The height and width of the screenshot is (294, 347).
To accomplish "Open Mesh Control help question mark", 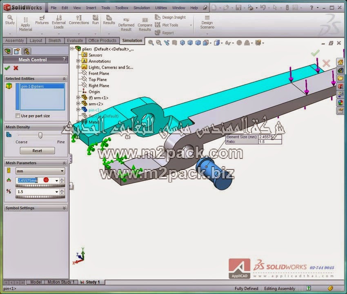I will [64, 59].
